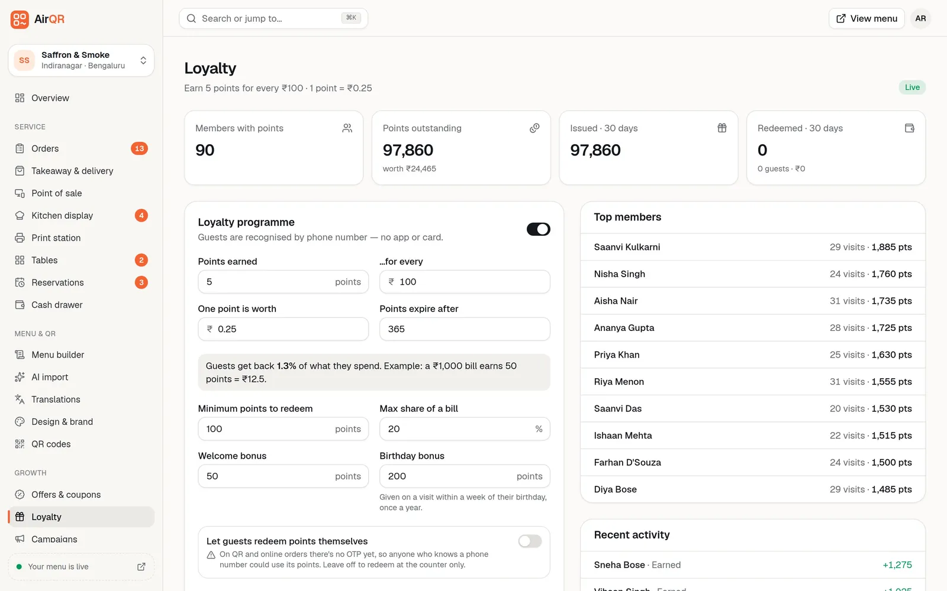Click the Cash drawer icon
This screenshot has width=947, height=591.
20,305
